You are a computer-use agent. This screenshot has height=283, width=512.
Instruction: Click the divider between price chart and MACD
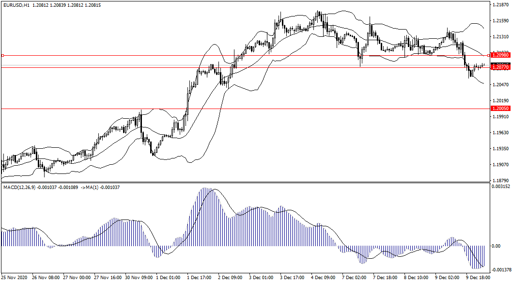(x=242, y=183)
